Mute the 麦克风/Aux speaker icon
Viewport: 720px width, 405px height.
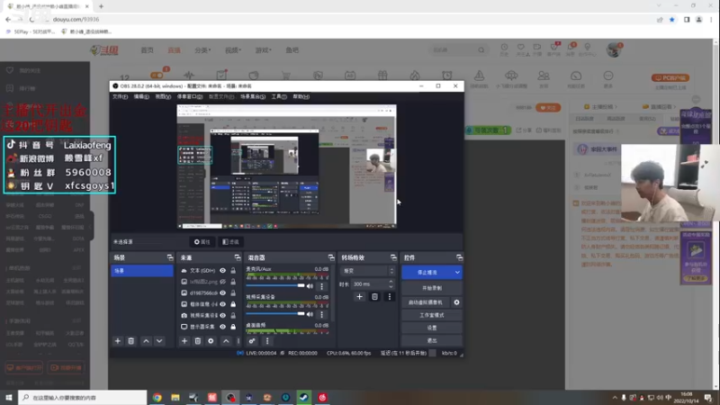tap(310, 286)
